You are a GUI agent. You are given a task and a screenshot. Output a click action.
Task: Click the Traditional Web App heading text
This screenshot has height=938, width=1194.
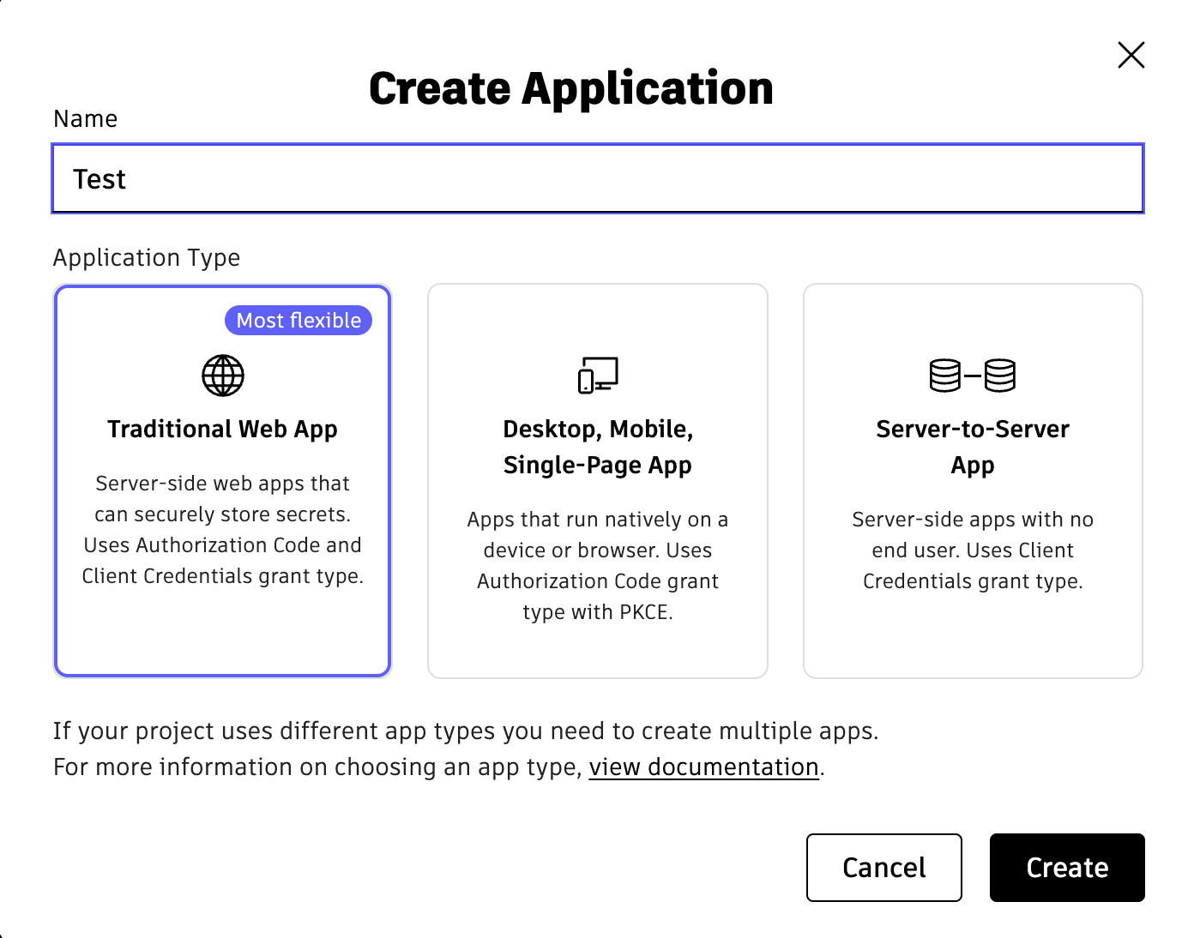pyautogui.click(x=223, y=429)
